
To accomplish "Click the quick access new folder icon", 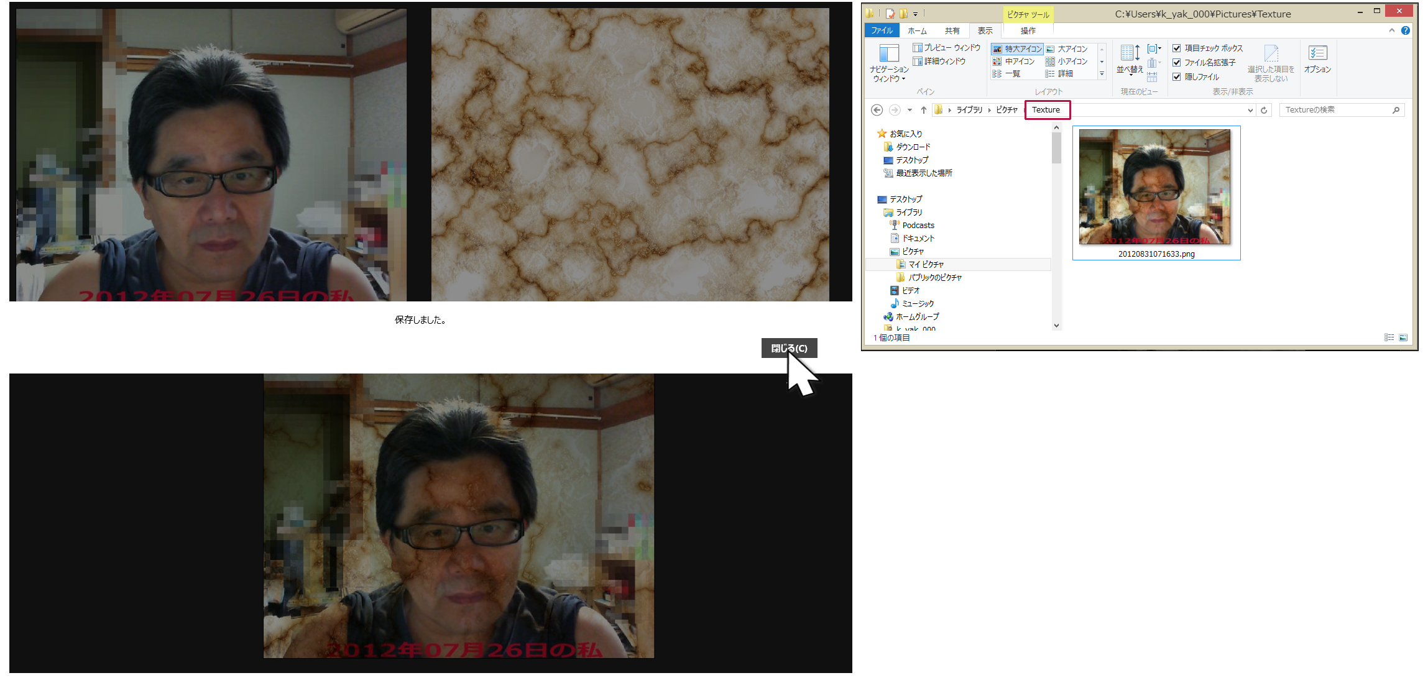I will 903,14.
